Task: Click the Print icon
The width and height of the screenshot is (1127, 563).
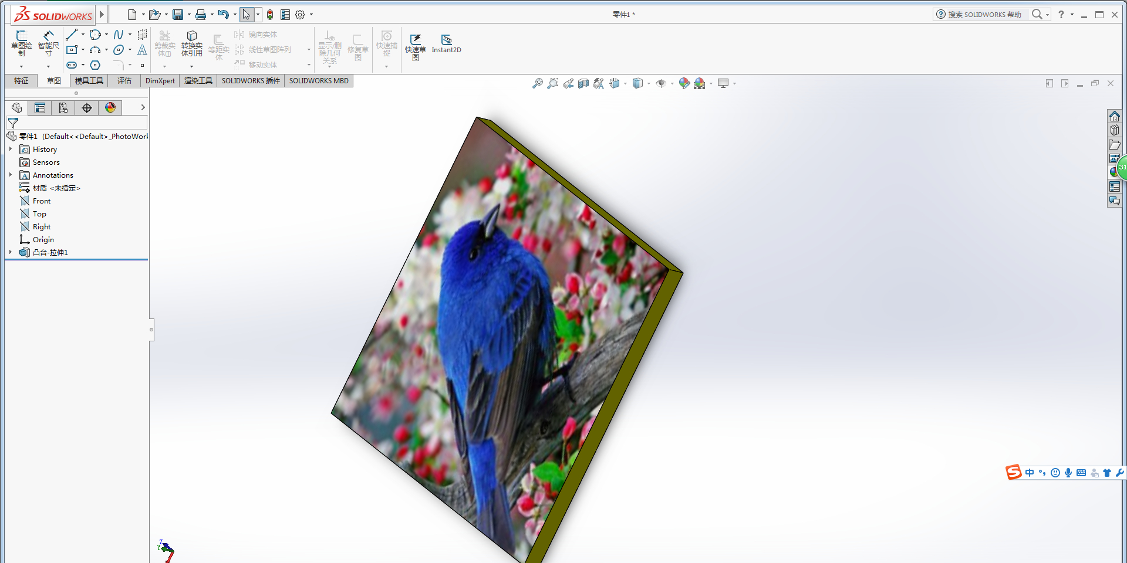Action: point(201,15)
